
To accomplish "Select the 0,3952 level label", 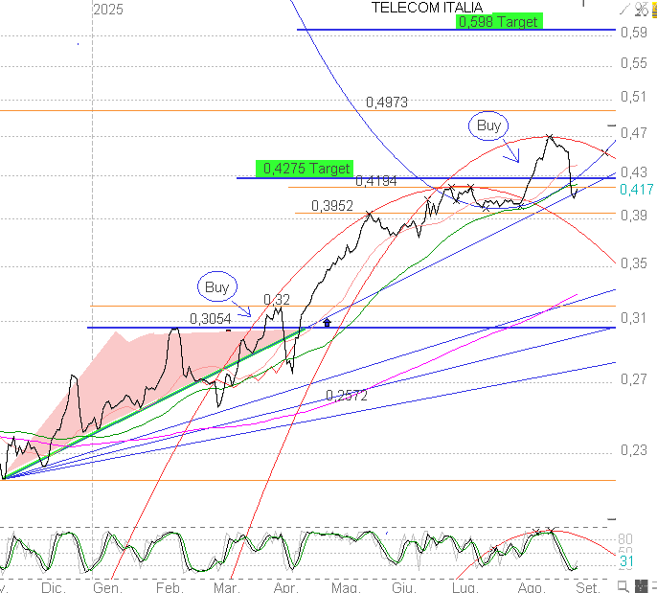I will click(x=332, y=206).
